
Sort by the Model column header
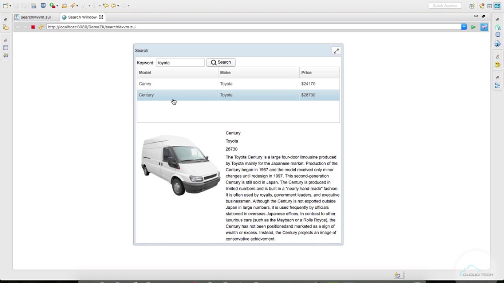(178, 73)
